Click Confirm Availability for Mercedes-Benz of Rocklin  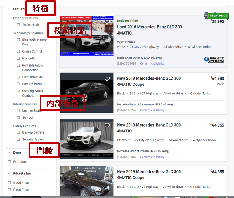click(152, 157)
